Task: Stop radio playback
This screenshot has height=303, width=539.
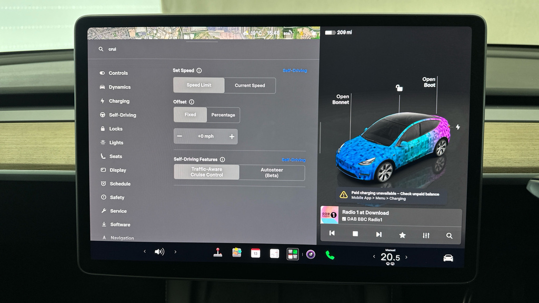Action: point(355,234)
